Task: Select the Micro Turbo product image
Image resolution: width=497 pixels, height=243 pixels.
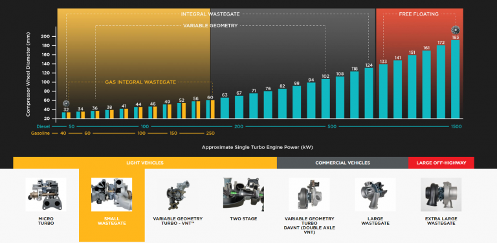Action: tap(46, 194)
